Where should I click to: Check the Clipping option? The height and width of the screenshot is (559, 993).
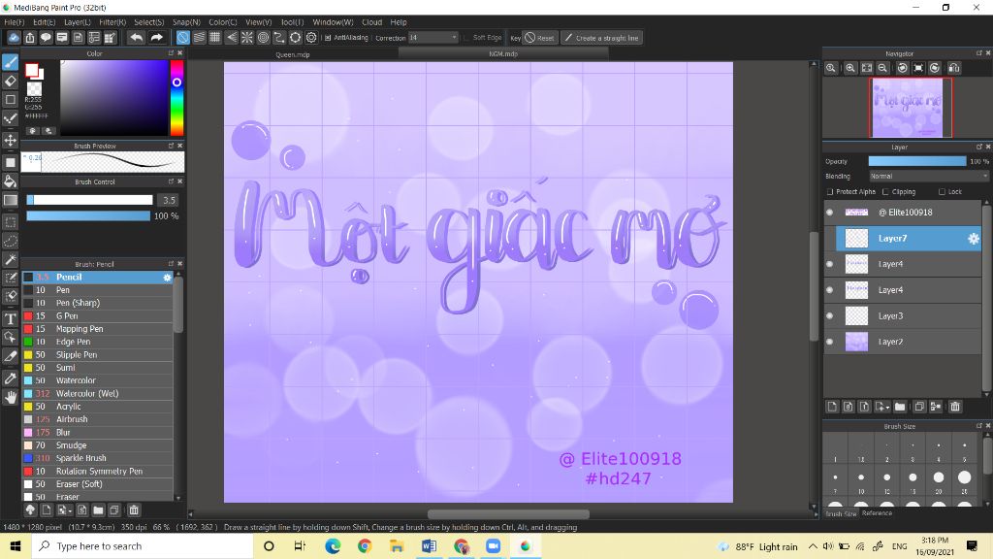(x=886, y=192)
